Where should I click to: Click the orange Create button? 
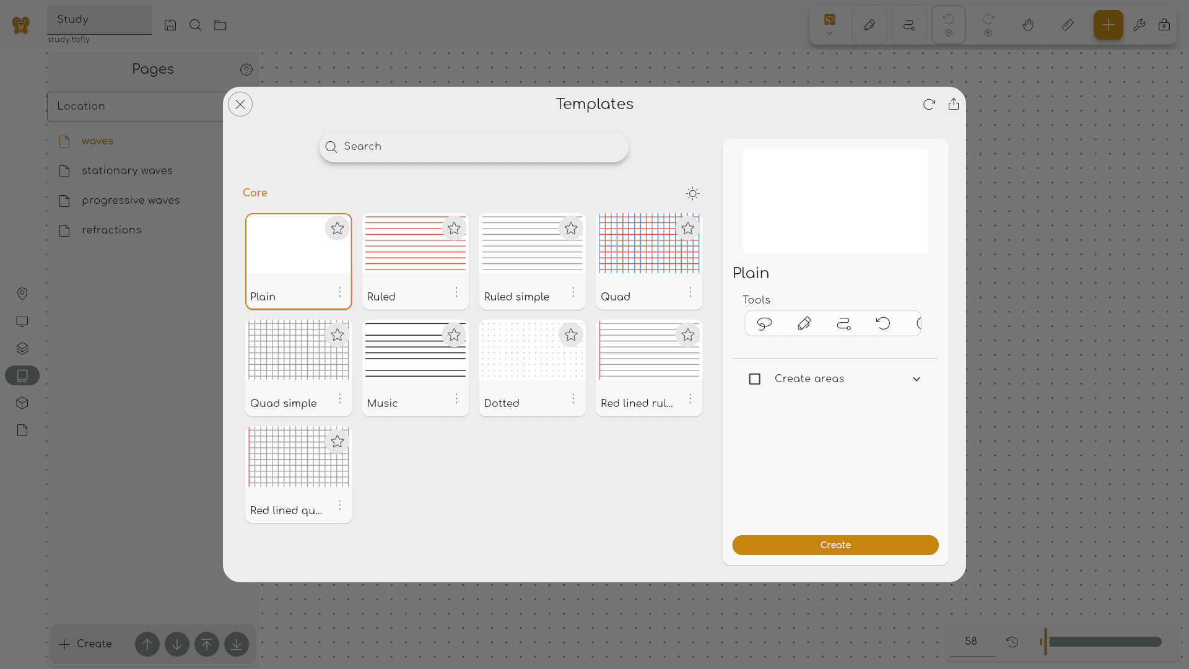[835, 545]
